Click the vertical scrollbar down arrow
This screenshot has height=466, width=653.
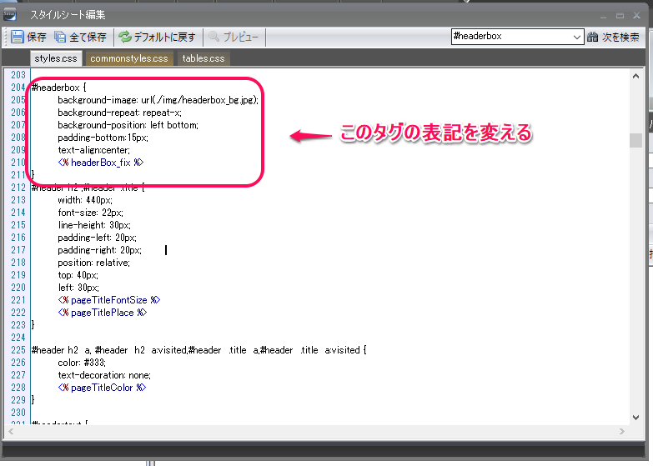click(635, 417)
